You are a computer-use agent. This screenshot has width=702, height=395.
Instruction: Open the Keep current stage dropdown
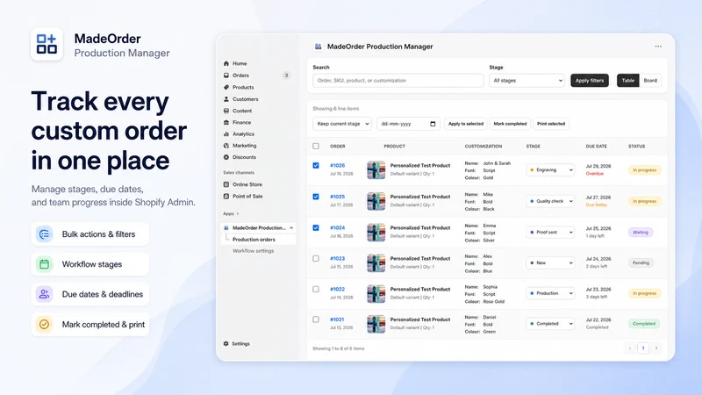342,124
